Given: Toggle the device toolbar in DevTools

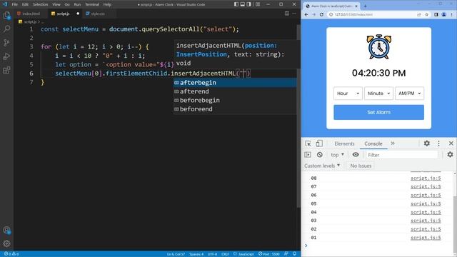Looking at the screenshot, I should coord(319,143).
